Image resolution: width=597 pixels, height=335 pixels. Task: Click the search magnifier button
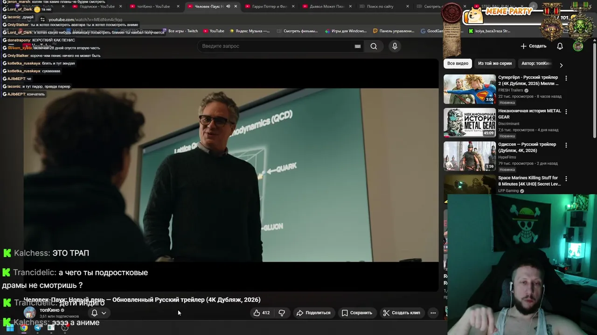pos(374,46)
